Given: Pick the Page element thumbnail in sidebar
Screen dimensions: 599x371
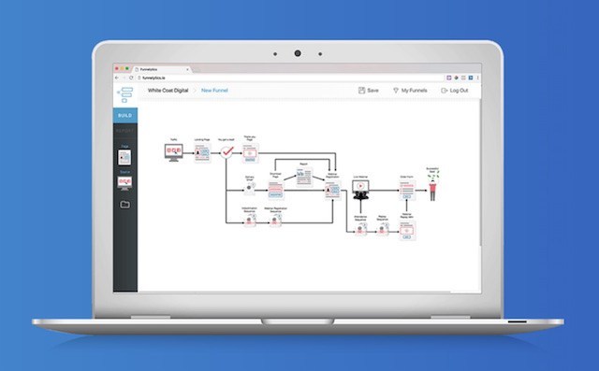Looking at the screenshot, I should pos(124,157).
